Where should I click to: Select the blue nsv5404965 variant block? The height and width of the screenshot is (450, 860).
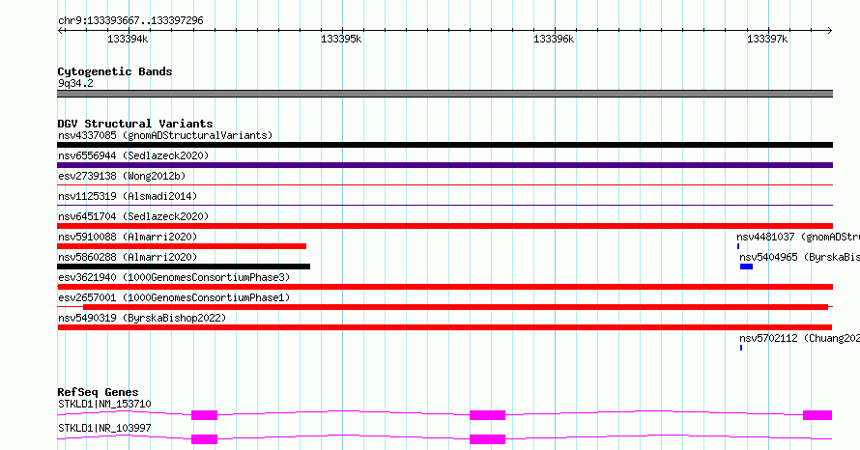coord(747,267)
